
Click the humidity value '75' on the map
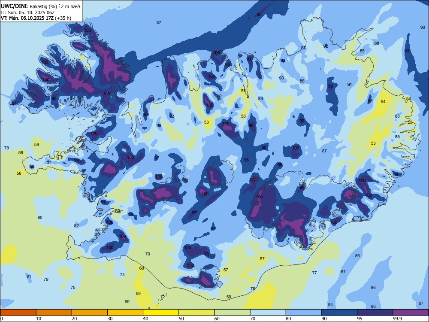tap(73, 288)
